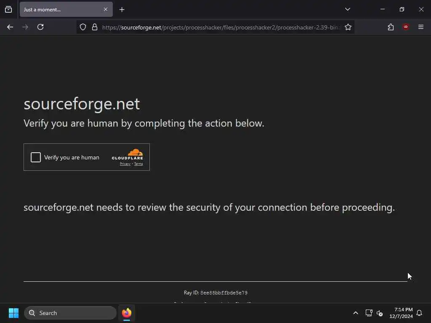Show hidden system tray icons
The height and width of the screenshot is (323, 431).
(356, 313)
